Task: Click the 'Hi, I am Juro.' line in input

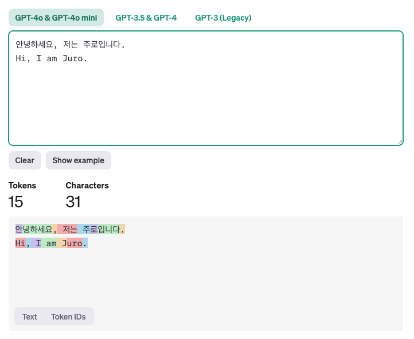Action: tap(51, 58)
